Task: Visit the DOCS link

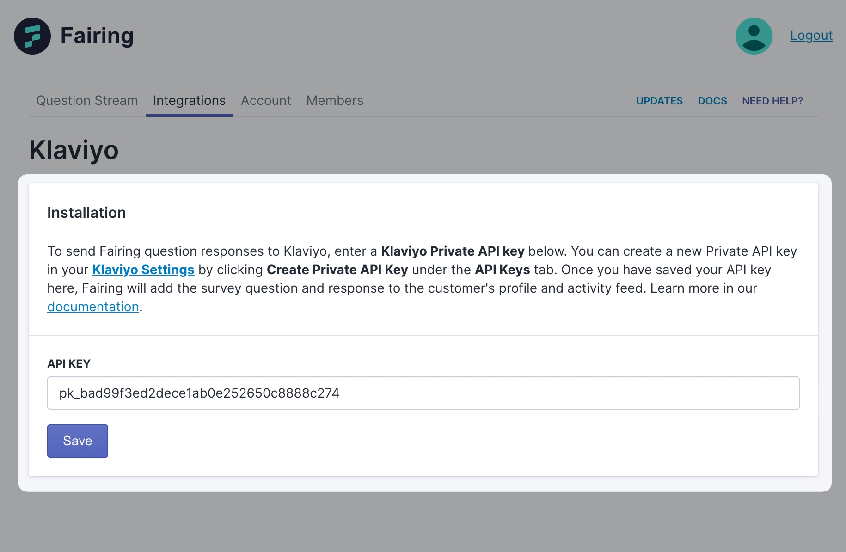Action: point(712,101)
